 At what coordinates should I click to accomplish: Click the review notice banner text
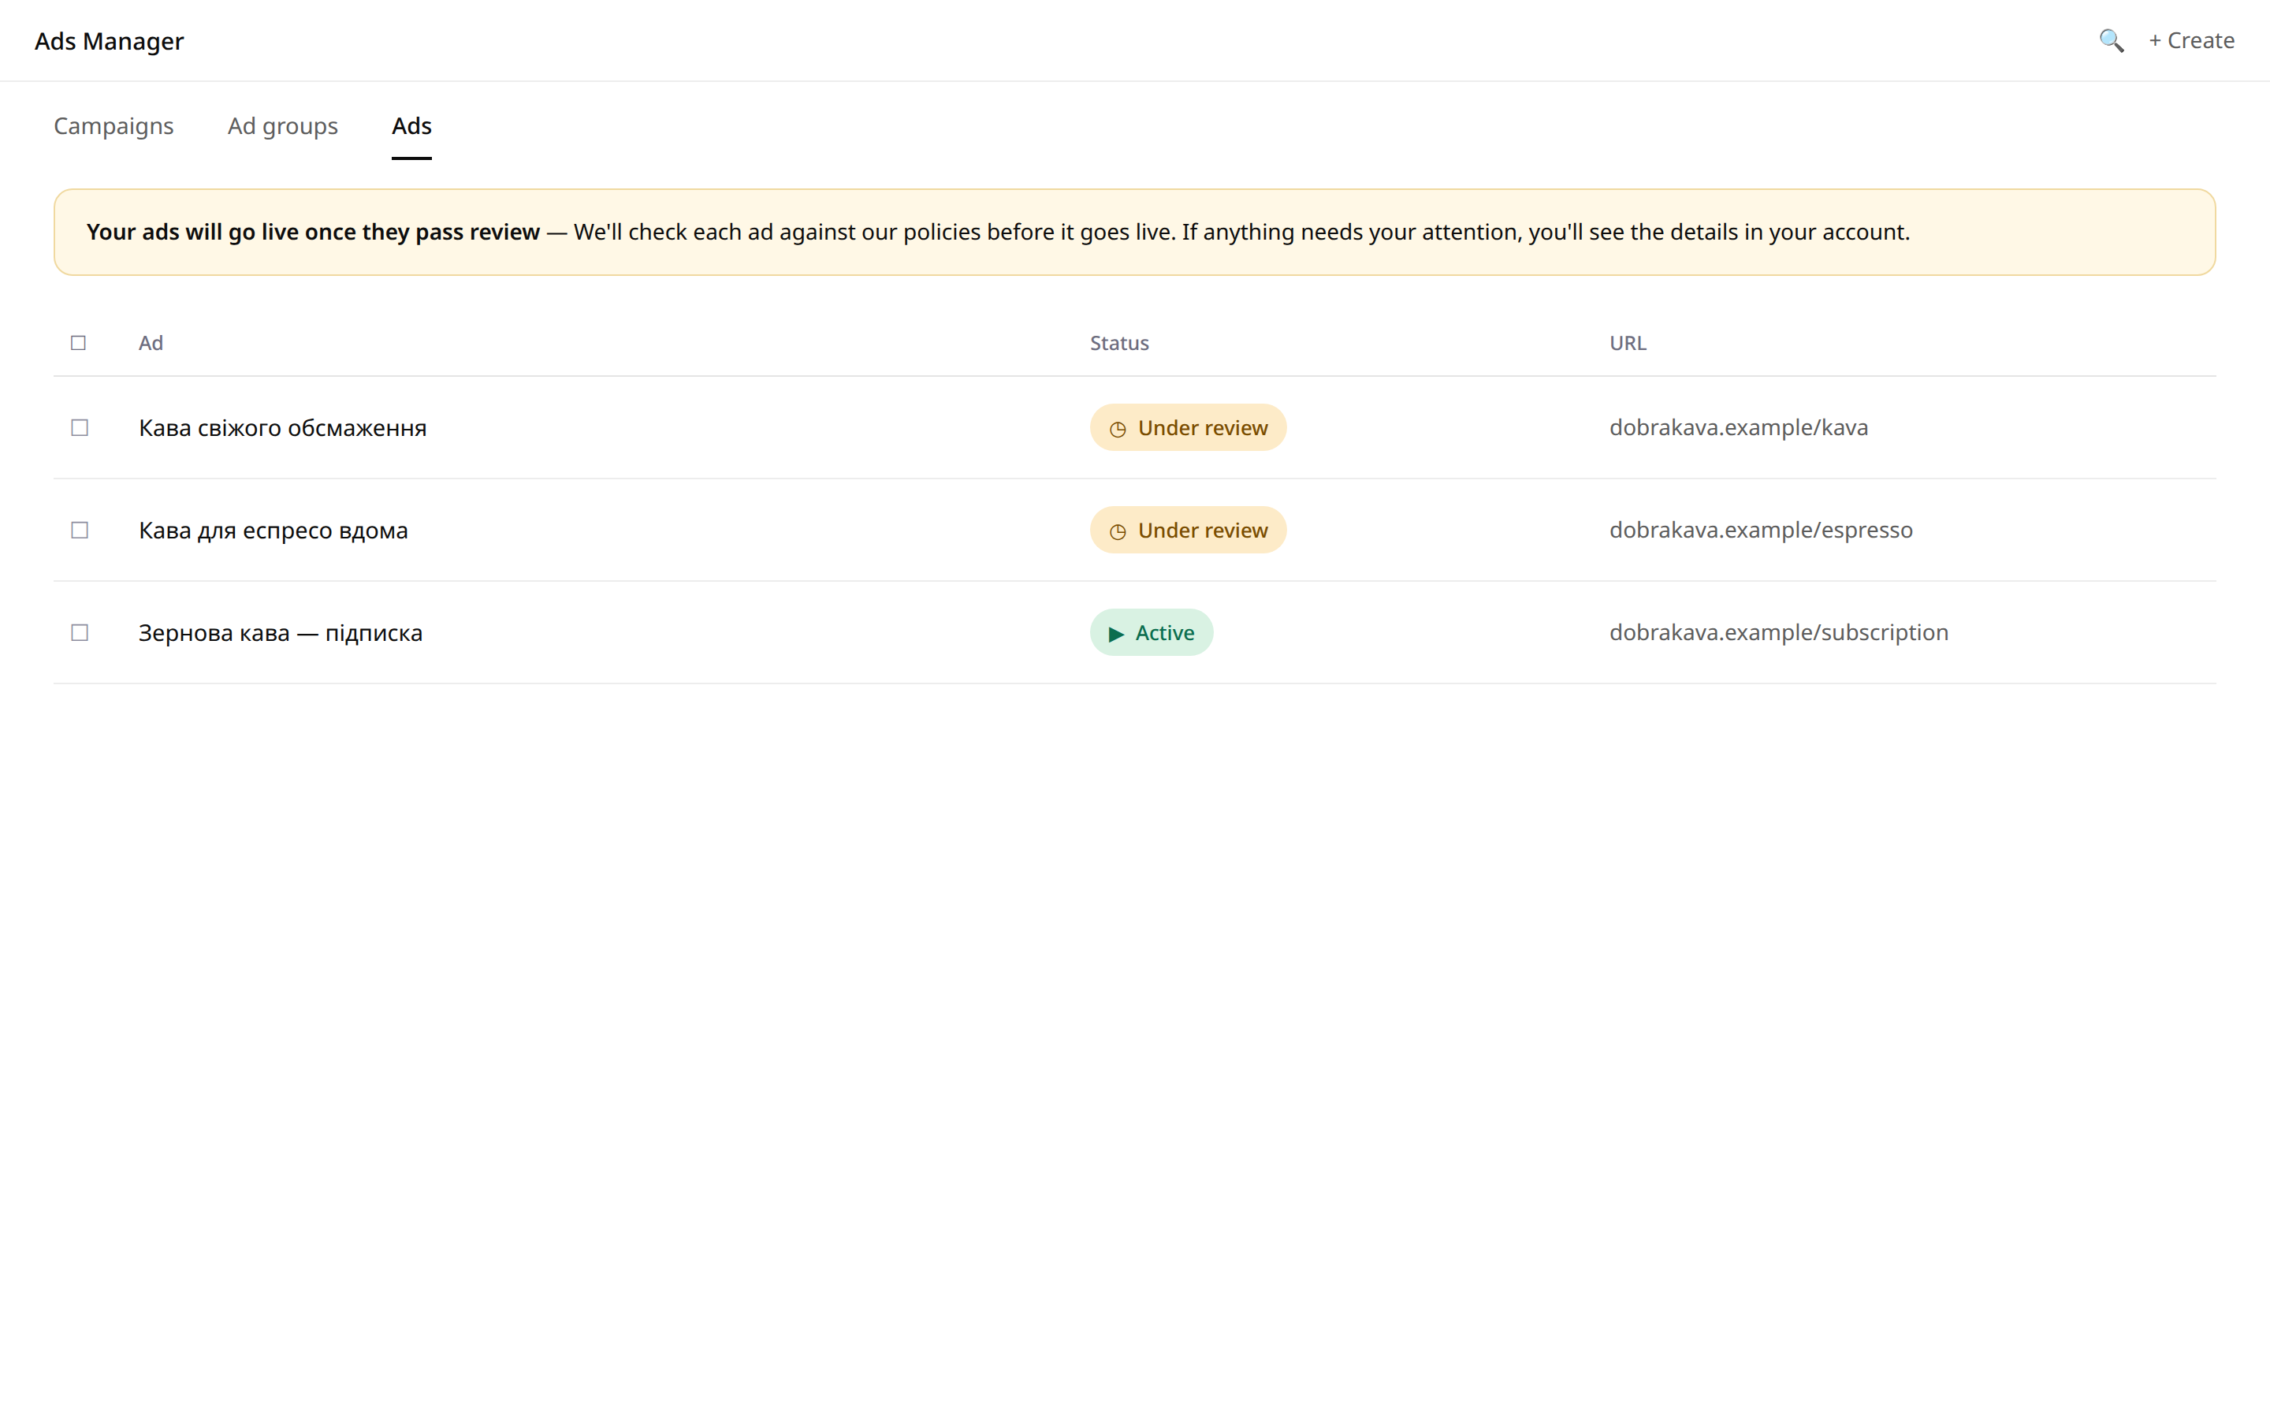point(998,232)
